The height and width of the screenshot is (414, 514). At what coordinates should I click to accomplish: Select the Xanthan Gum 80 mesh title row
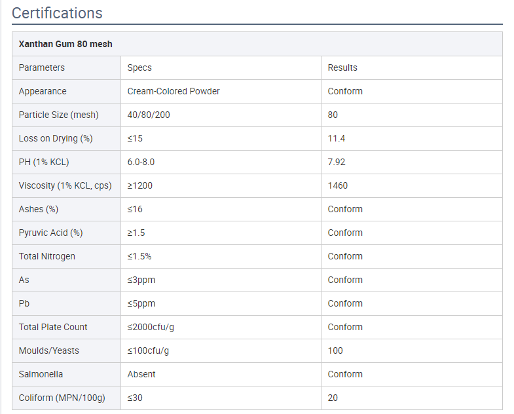tap(257, 44)
